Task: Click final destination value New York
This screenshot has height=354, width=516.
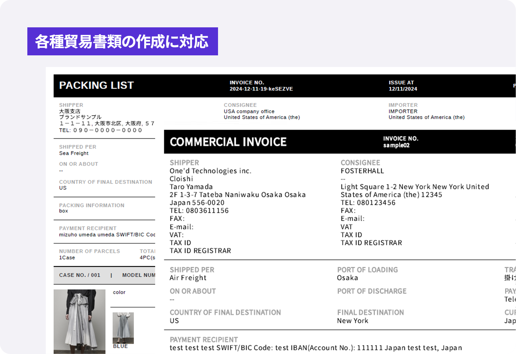Action: tap(353, 321)
